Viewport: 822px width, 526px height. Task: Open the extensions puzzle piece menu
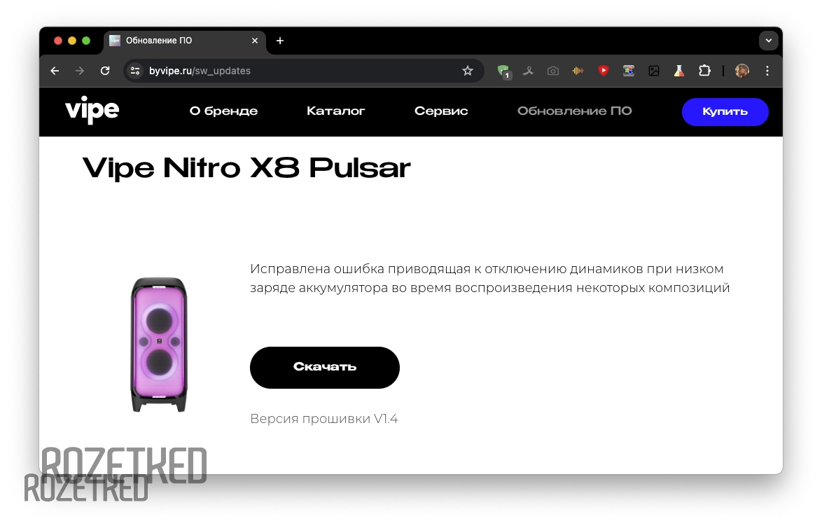704,71
